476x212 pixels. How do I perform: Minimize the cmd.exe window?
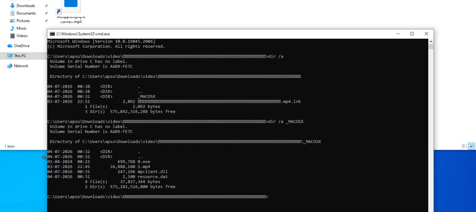tap(398, 34)
